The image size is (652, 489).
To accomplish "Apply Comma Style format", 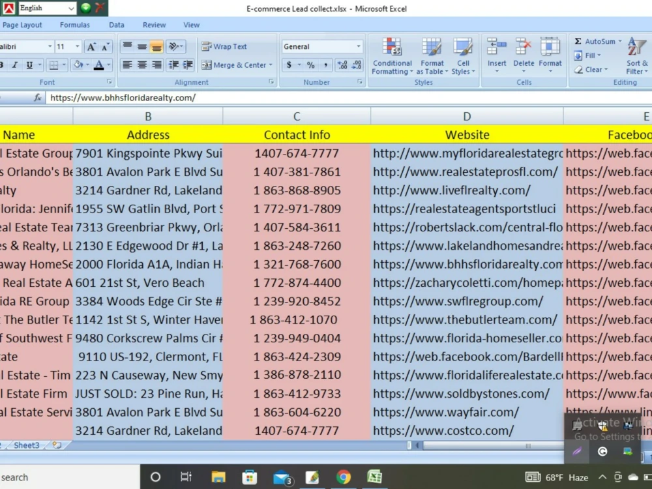I will click(x=325, y=65).
